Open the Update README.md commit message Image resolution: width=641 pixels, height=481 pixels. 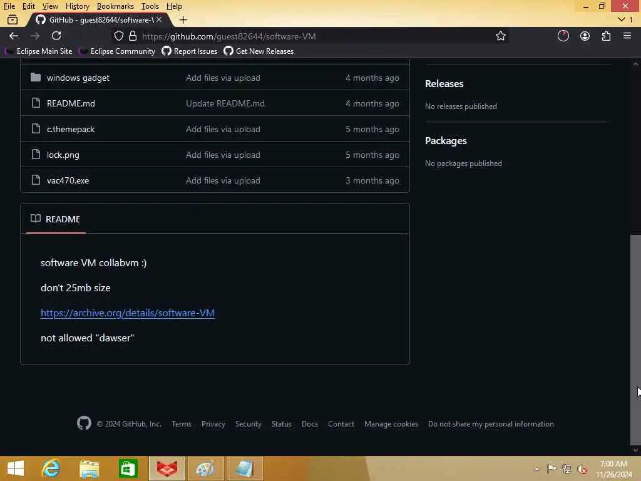click(x=225, y=103)
